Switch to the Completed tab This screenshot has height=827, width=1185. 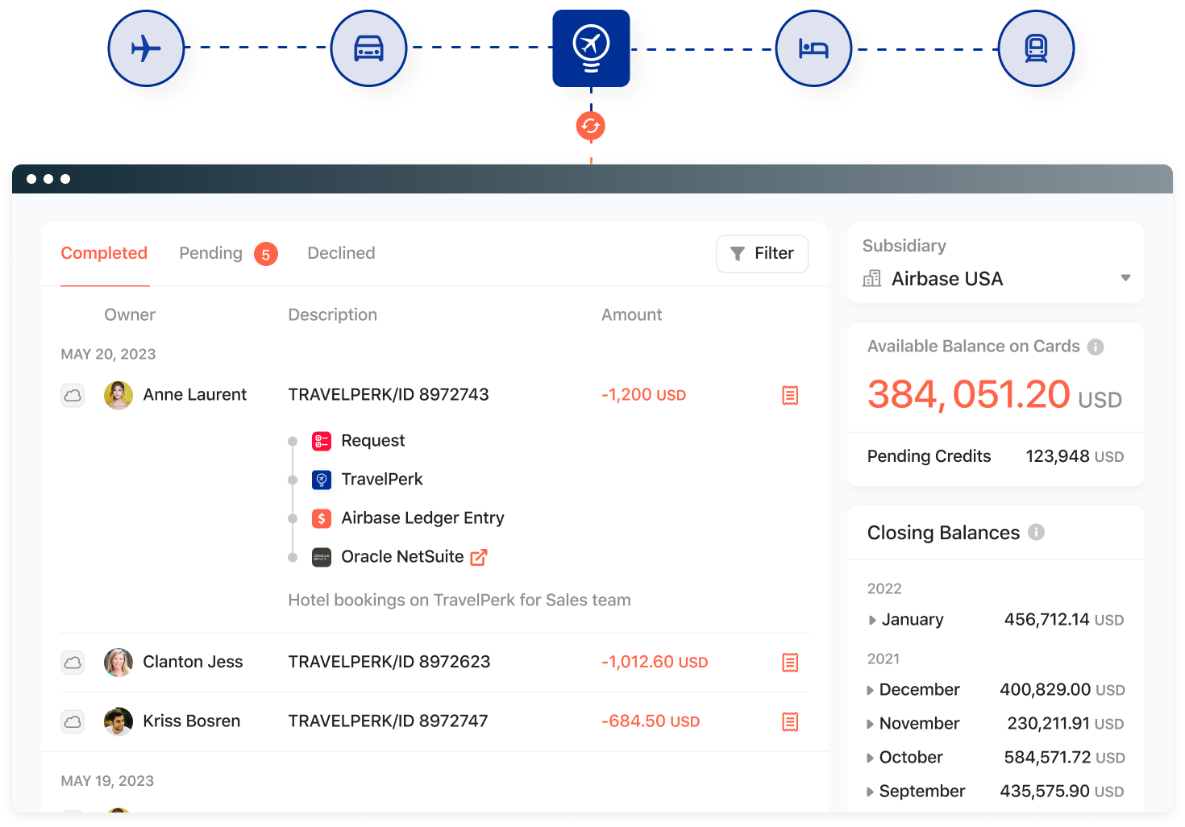(x=104, y=253)
